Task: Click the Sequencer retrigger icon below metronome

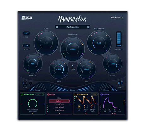Action: [79, 110]
